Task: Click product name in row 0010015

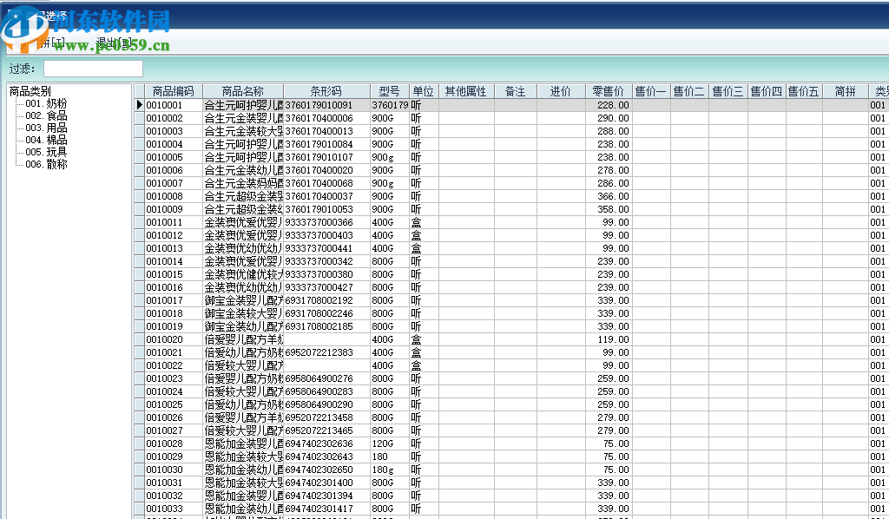Action: tap(243, 274)
